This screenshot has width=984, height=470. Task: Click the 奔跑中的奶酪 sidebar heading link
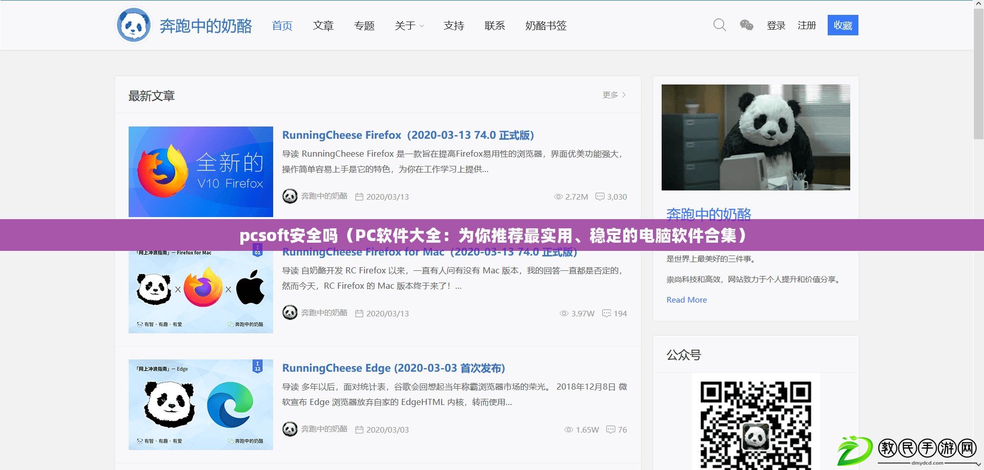[x=708, y=213]
